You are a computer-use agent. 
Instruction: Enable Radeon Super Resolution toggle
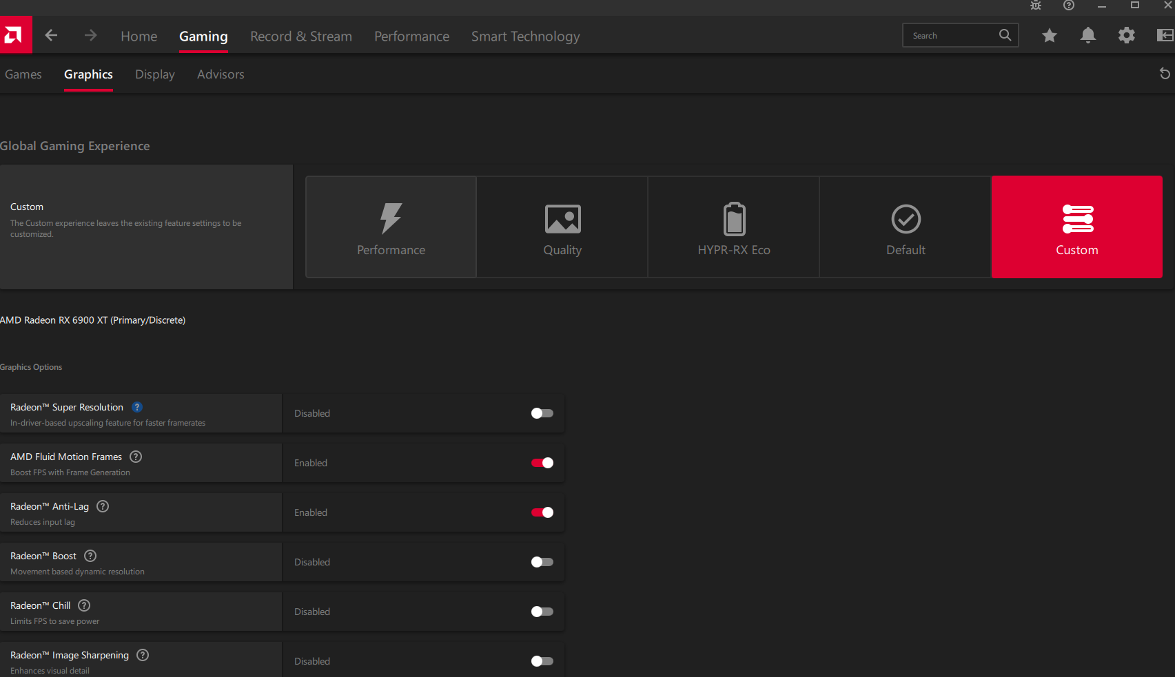(x=542, y=413)
